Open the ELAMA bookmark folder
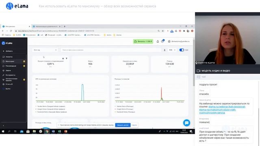Screen dimensions: 260x146 (x=17, y=35)
